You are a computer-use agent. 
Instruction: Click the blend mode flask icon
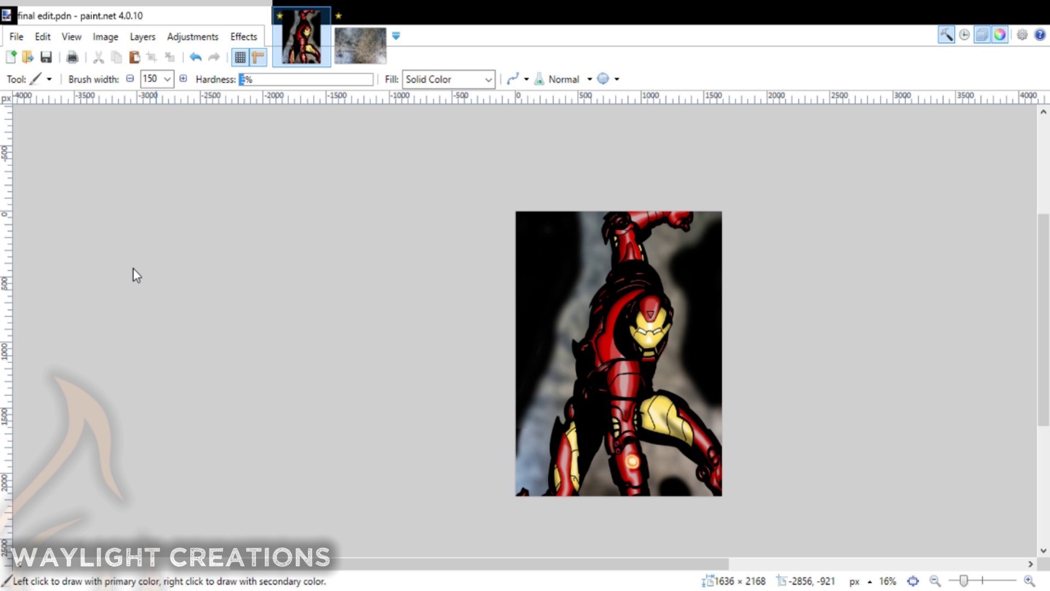click(x=539, y=79)
